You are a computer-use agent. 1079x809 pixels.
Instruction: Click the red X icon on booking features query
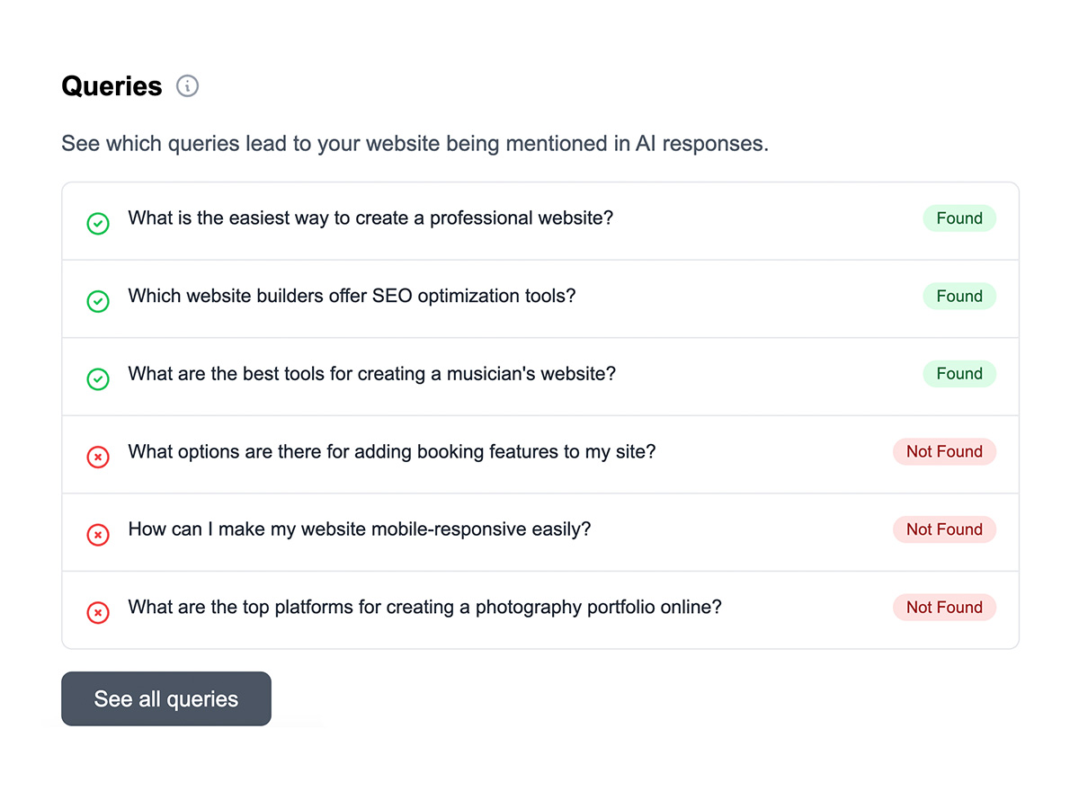pos(98,458)
